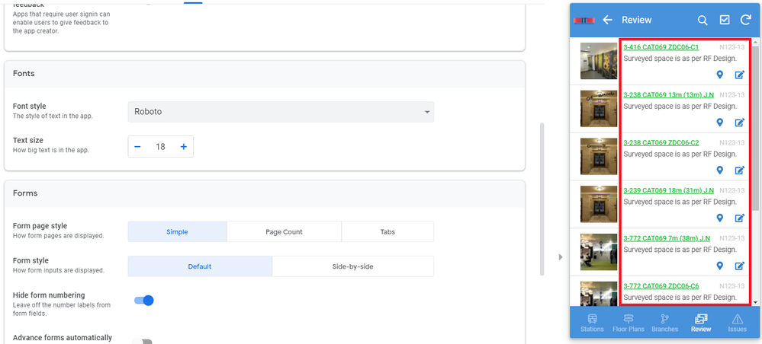Click the Review title in preview header

click(x=637, y=20)
